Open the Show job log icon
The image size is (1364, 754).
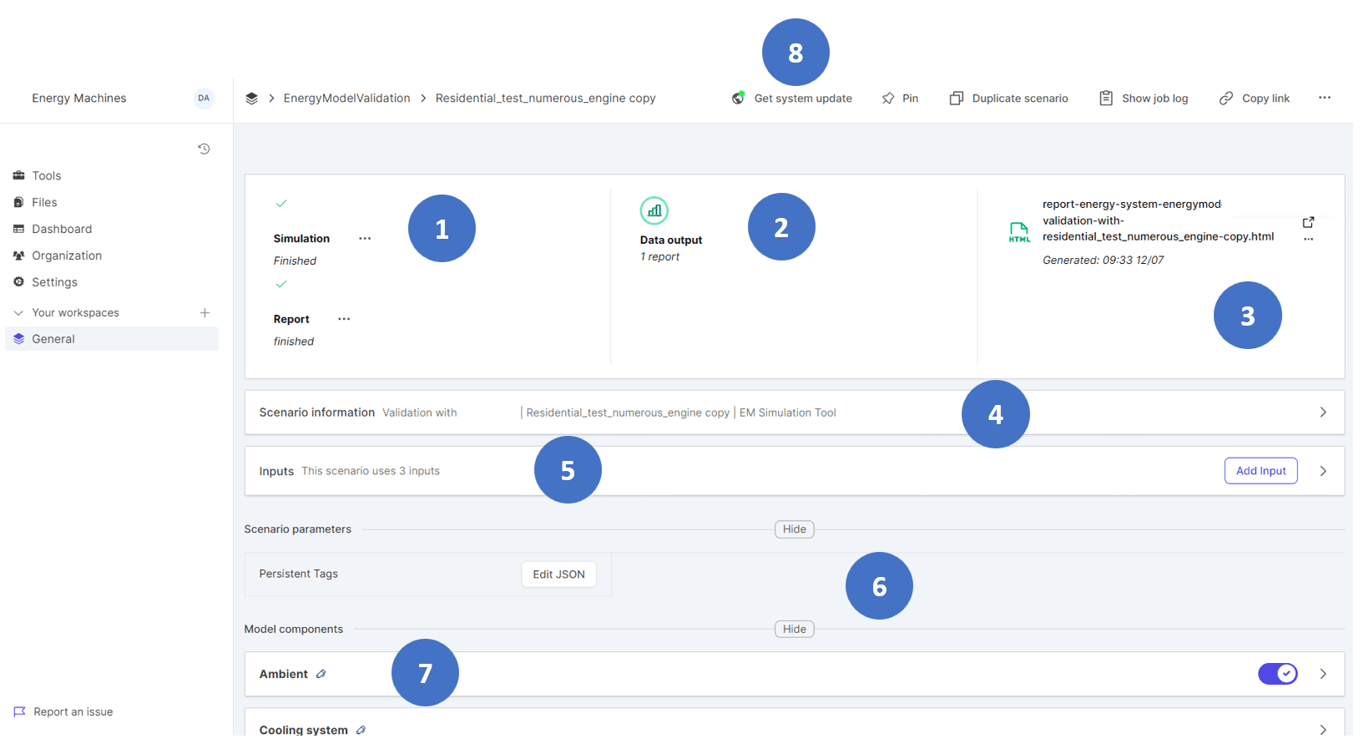(x=1106, y=98)
